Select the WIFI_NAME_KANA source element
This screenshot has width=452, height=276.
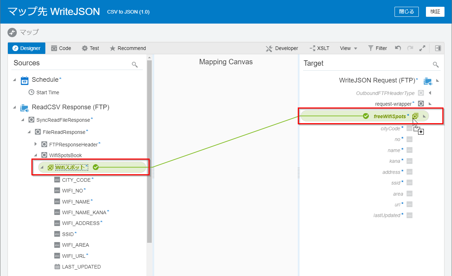click(x=84, y=212)
